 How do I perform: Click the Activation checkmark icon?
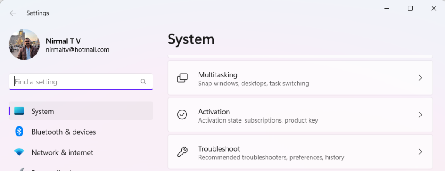[182, 115]
